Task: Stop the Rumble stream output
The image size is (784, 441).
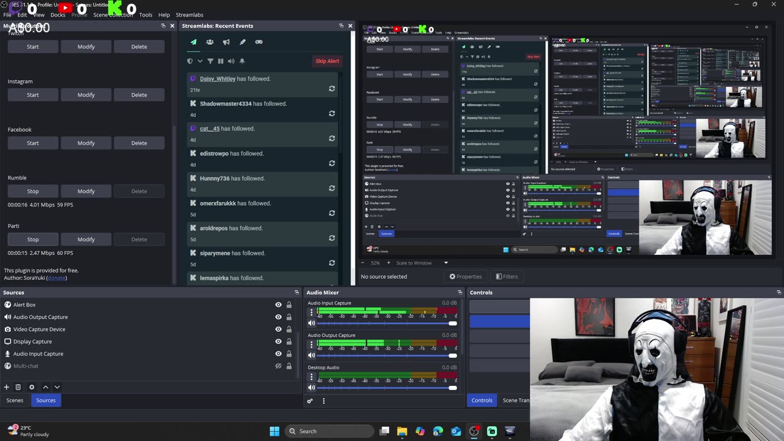Action: pos(32,191)
